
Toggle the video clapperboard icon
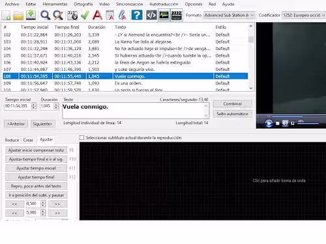pos(177,16)
